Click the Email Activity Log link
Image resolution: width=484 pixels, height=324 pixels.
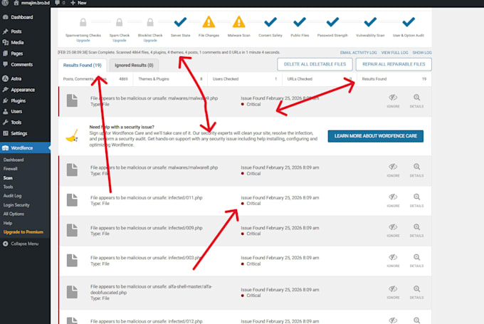pyautogui.click(x=358, y=53)
